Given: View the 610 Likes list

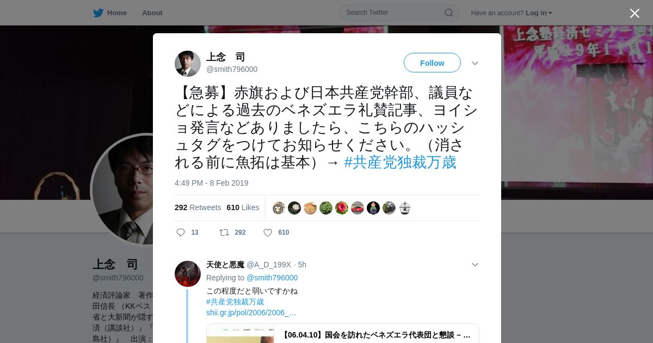Looking at the screenshot, I should tap(243, 207).
